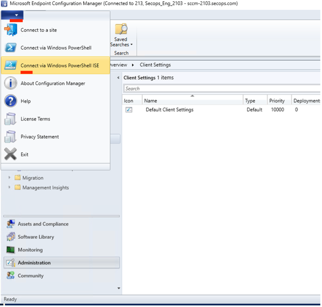Click the Administration workspace icon
Image resolution: width=322 pixels, height=307 pixels.
pos(11,263)
